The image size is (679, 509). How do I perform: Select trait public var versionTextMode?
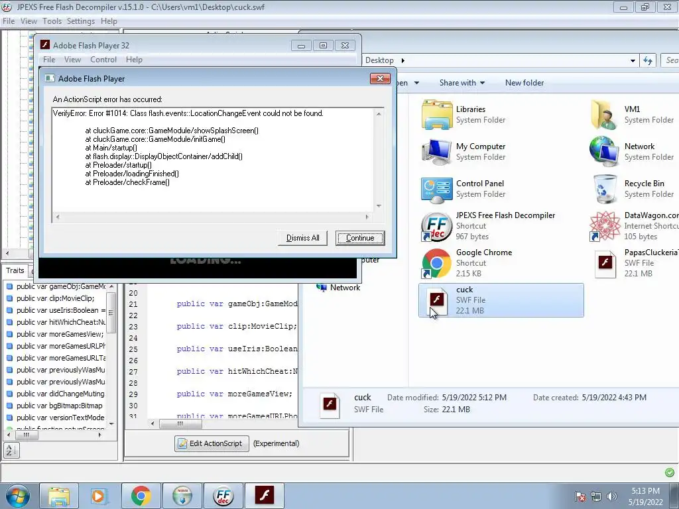[55, 418]
